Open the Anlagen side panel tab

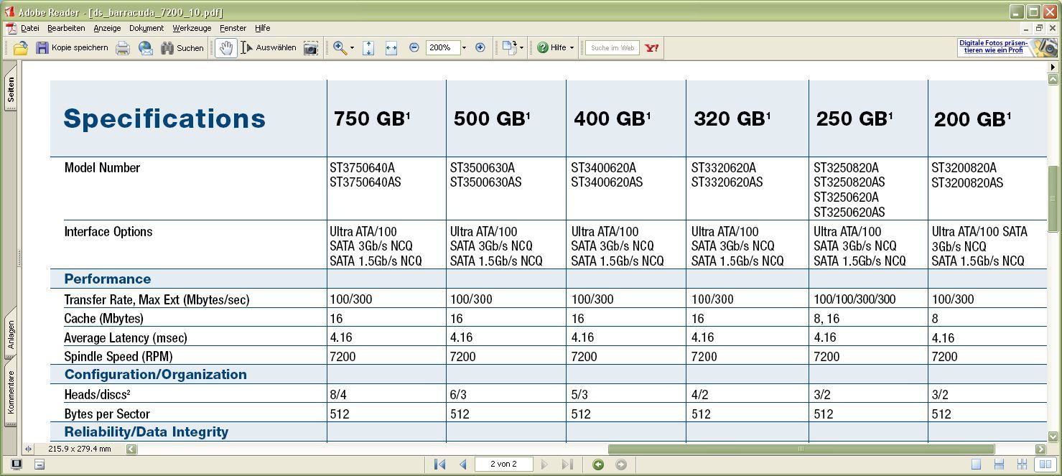tap(11, 335)
